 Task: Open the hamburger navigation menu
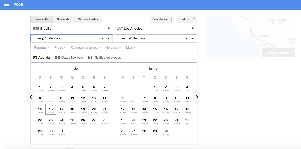[x=6, y=4]
